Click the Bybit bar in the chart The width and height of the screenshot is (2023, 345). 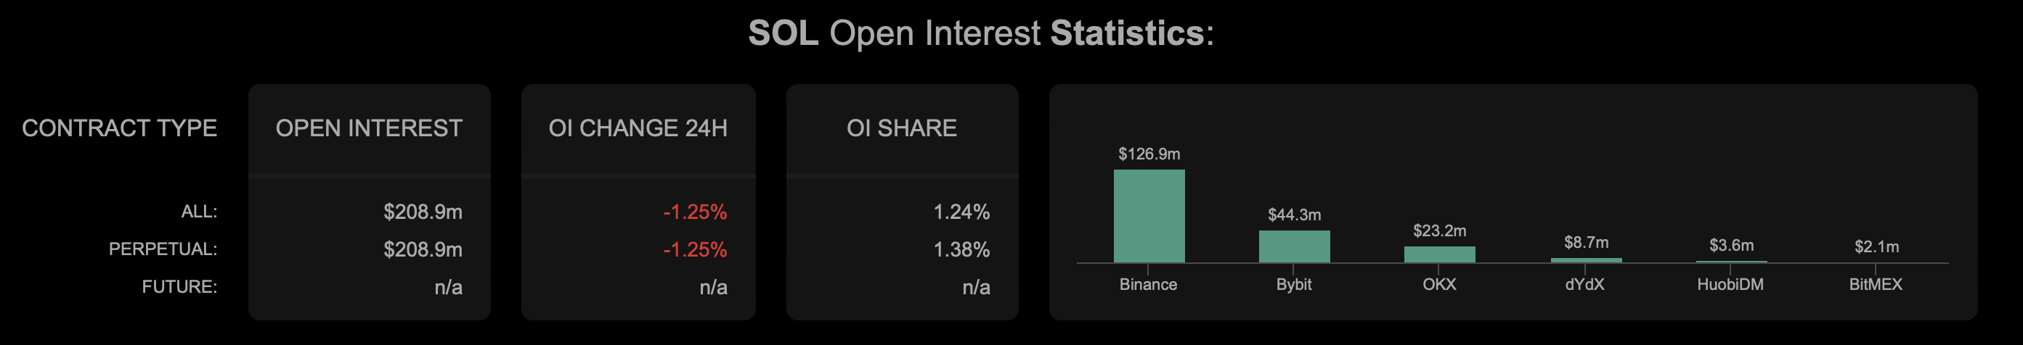pyautogui.click(x=1294, y=246)
